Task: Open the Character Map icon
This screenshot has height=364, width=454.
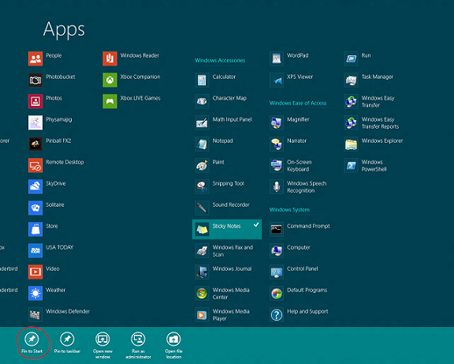Action: click(202, 101)
